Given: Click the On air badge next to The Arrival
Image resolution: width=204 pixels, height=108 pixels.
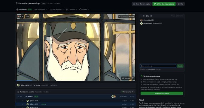Looking at the screenshot, I should 36,96.
